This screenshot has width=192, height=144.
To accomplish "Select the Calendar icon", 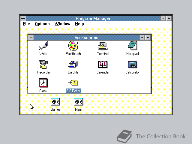I will 103,64.
